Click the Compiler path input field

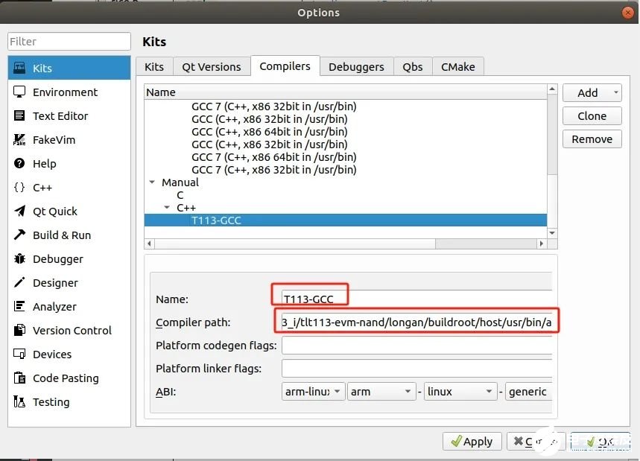click(x=416, y=322)
